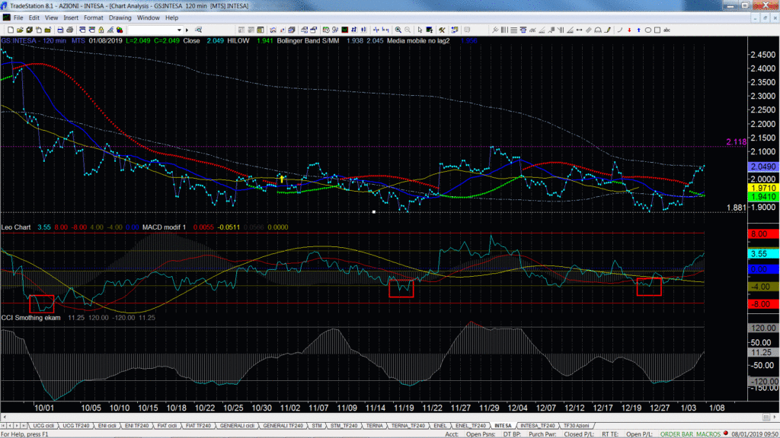
Task: Click the horizontal scrollbar left arrow
Action: [x=4, y=417]
